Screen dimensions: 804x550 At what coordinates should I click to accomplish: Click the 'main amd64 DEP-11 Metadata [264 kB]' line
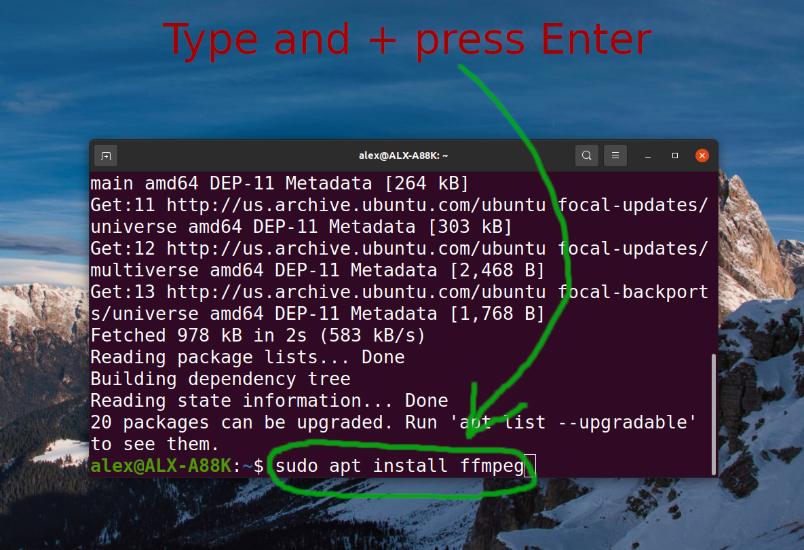point(280,183)
